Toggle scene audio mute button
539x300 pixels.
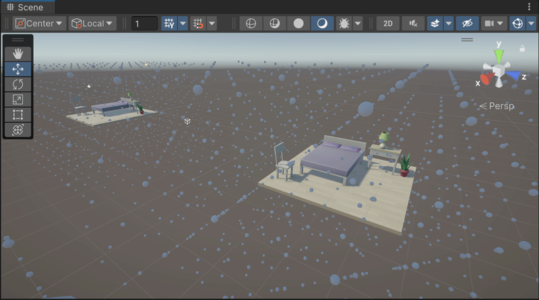pyautogui.click(x=412, y=24)
